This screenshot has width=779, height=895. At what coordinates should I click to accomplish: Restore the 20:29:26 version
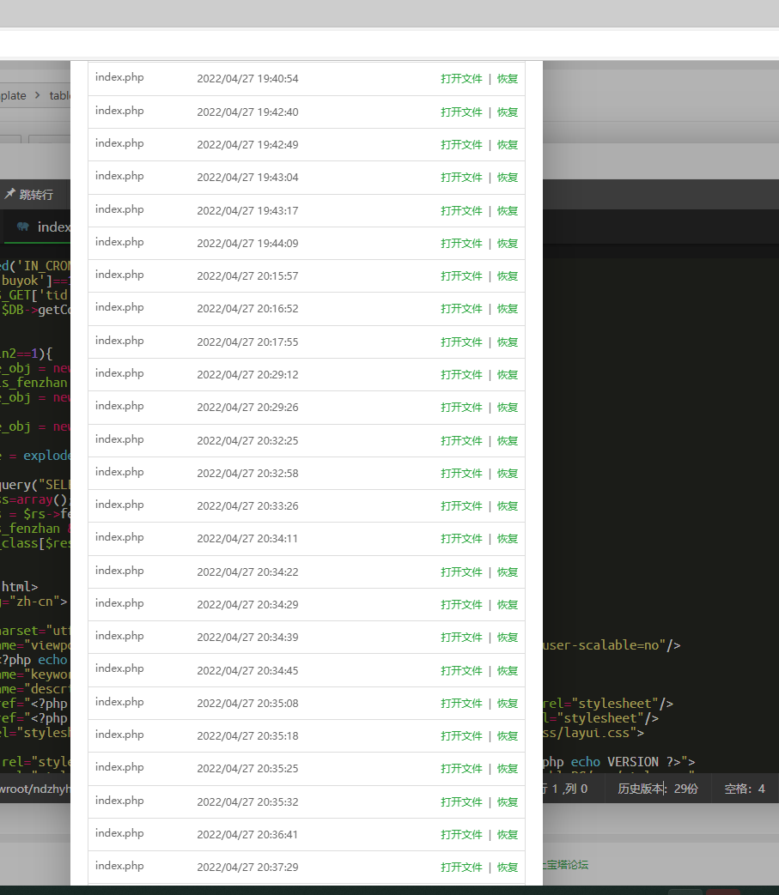[507, 408]
